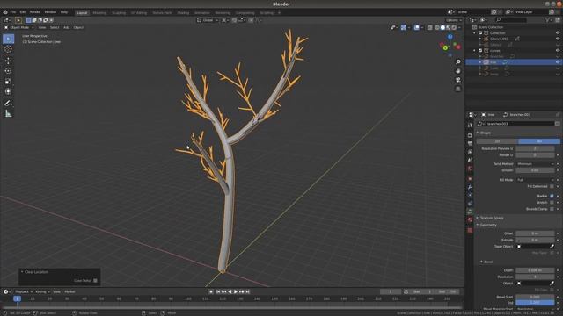
Task: Switch perspective/orthographic grid icon
Action: click(458, 89)
